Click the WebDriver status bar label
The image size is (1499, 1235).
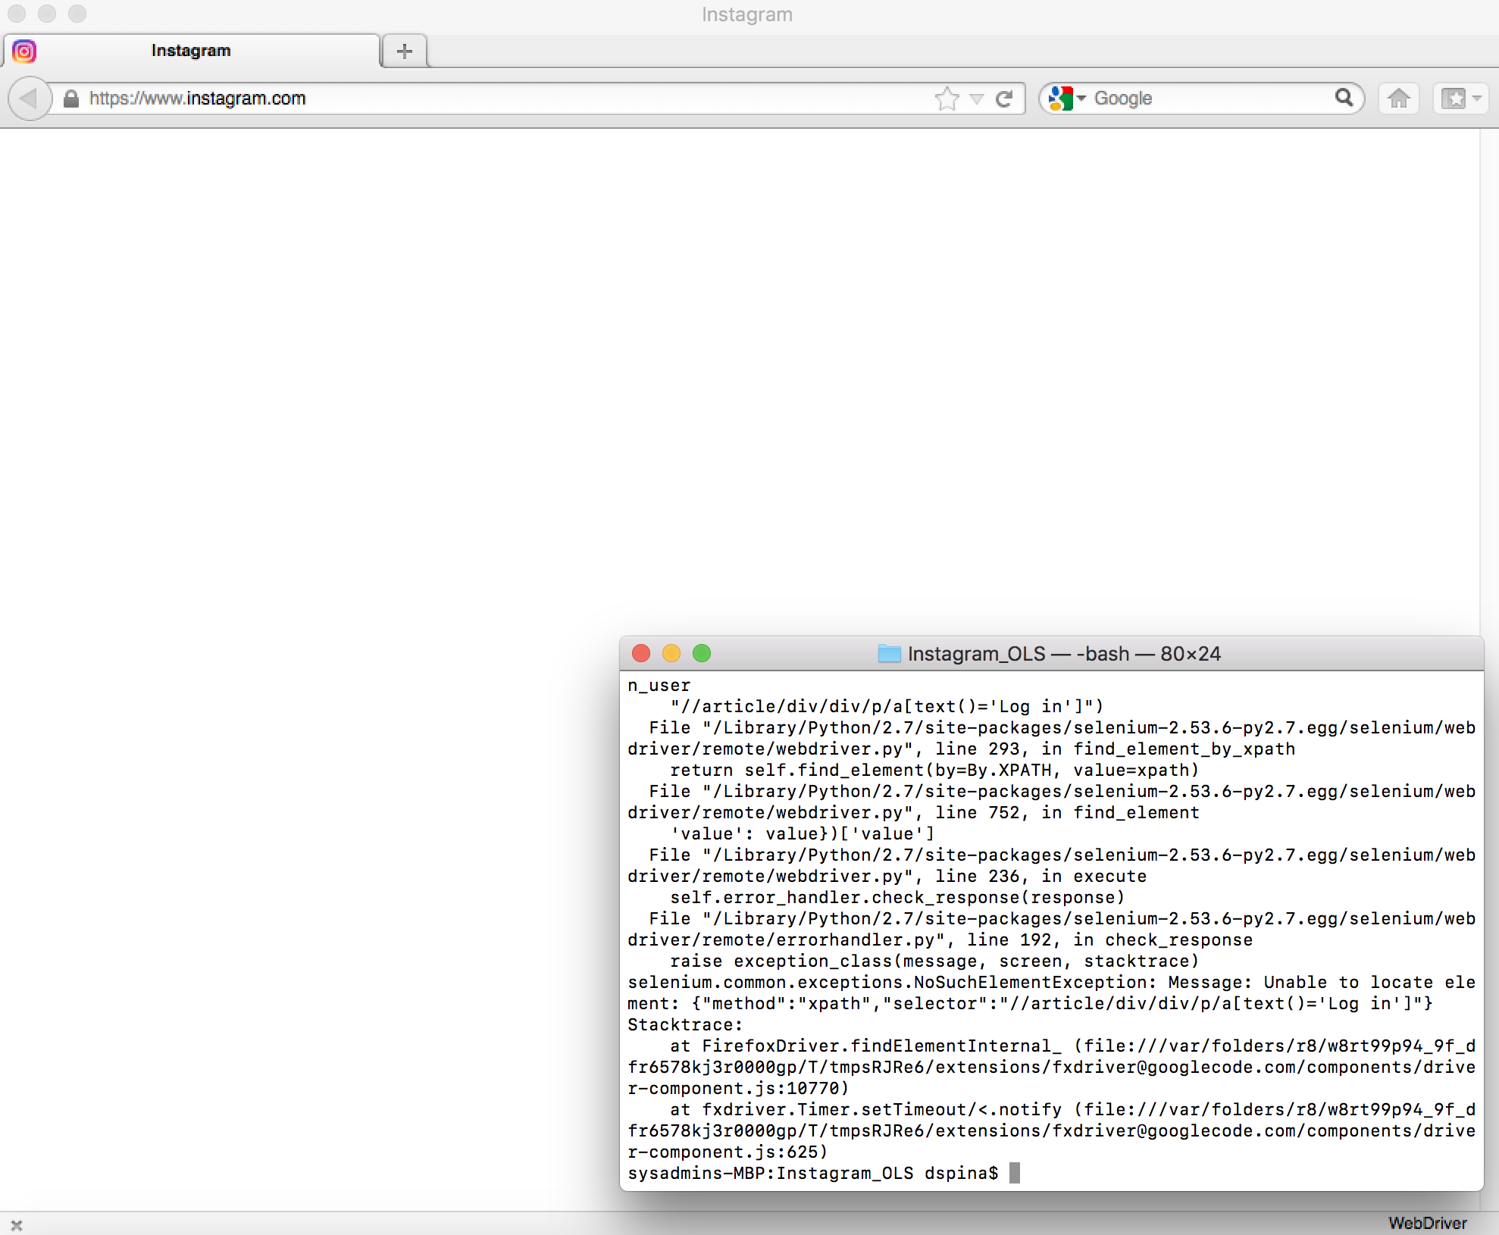1428,1223
